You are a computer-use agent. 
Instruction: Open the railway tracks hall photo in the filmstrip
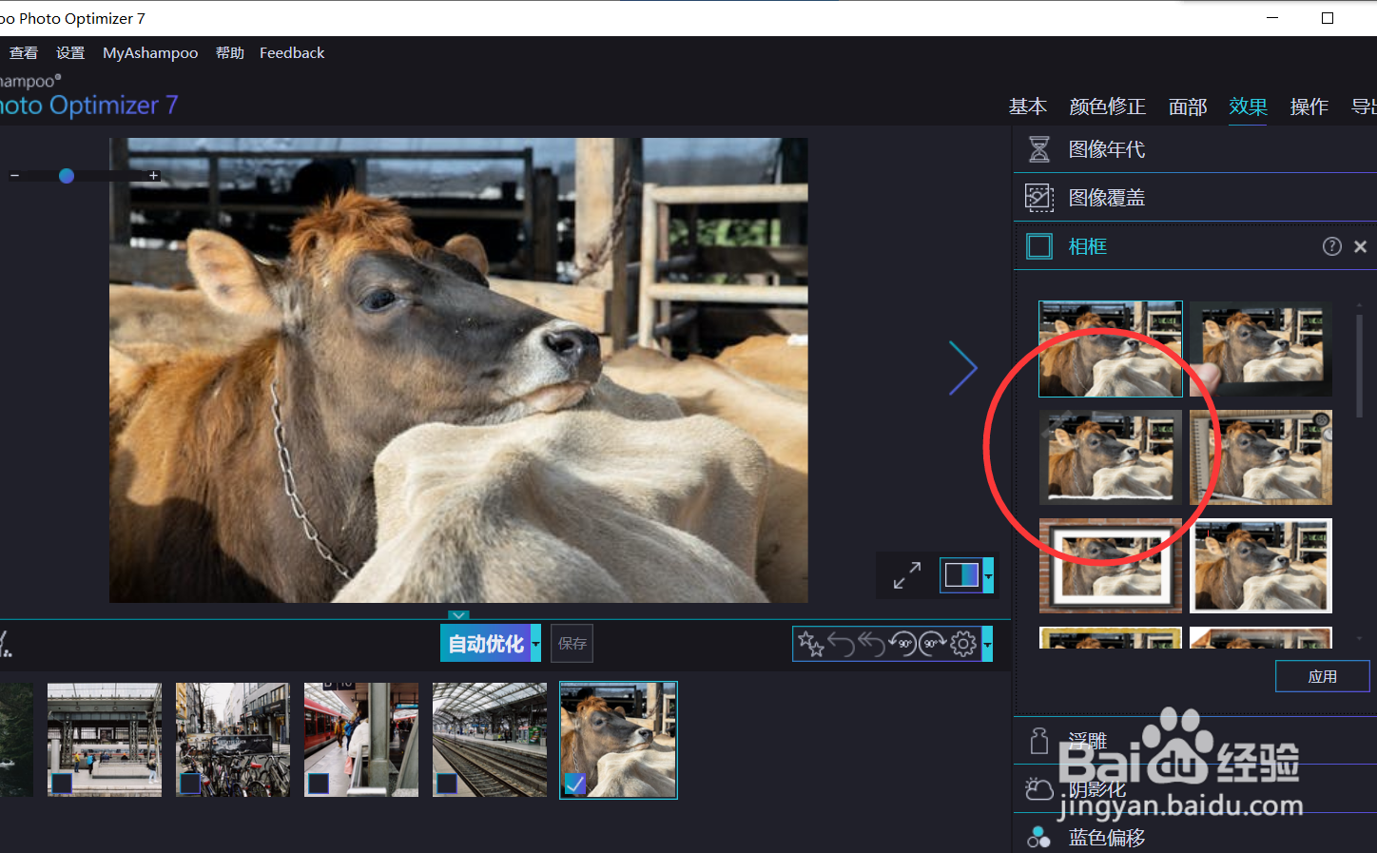point(490,740)
